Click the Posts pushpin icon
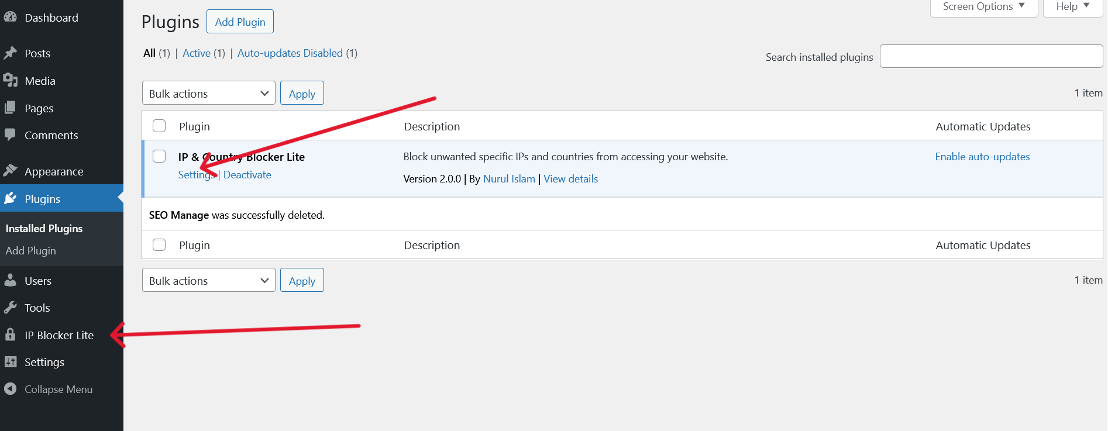The image size is (1108, 431). (x=10, y=53)
